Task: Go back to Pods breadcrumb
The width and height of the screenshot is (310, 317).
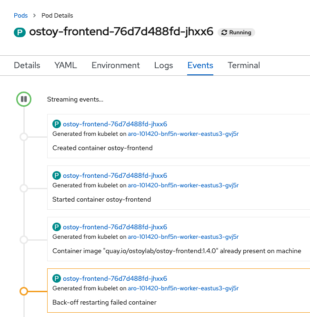Action: click(x=20, y=16)
